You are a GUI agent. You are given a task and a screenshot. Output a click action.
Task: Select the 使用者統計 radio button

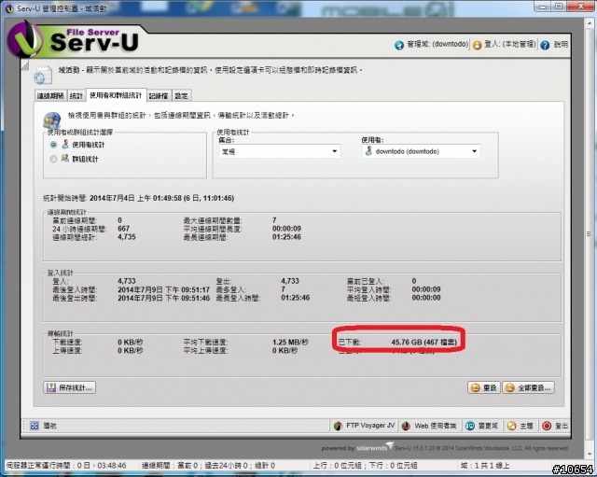coord(53,145)
